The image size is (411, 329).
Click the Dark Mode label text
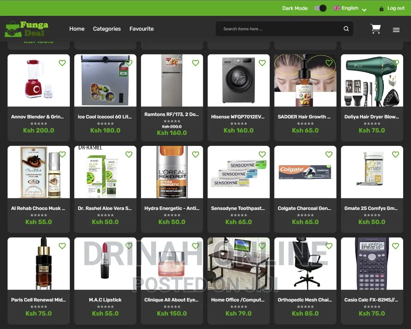pyautogui.click(x=295, y=8)
